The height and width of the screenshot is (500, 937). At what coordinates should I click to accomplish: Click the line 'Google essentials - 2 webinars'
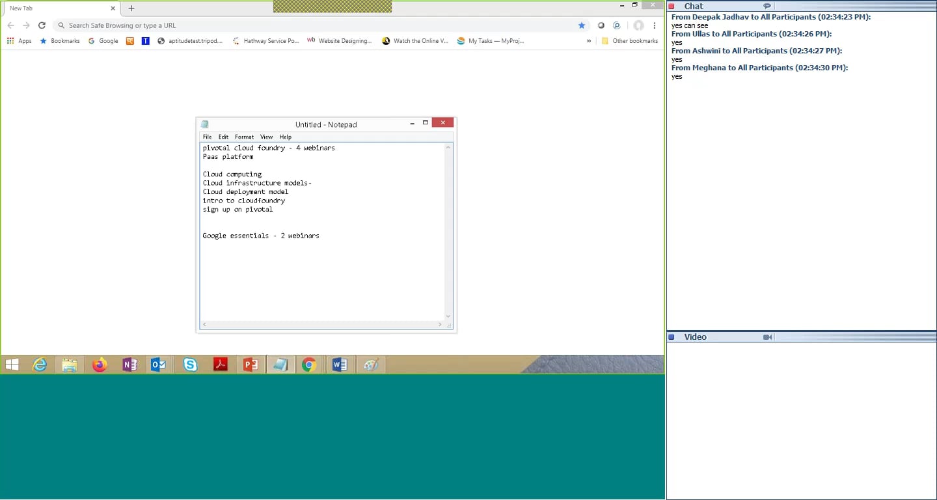[x=261, y=236]
